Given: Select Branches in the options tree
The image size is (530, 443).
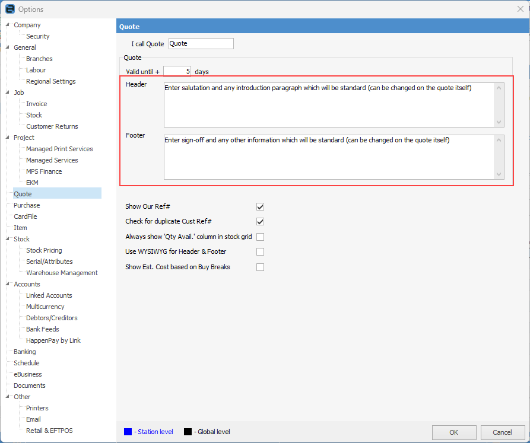Looking at the screenshot, I should point(39,59).
